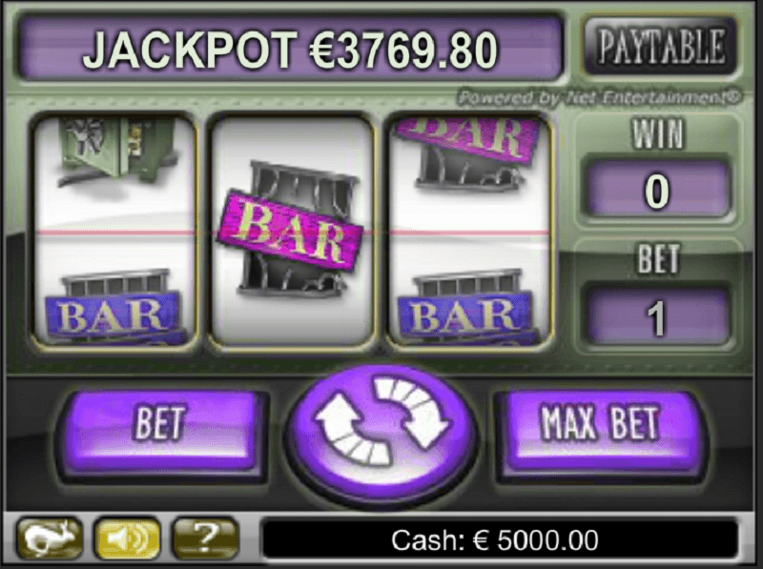Click the WIN value display

[x=657, y=191]
